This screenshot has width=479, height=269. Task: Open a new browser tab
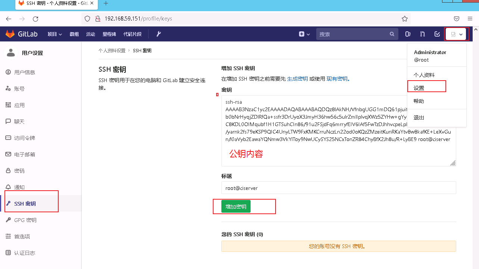[106, 3]
